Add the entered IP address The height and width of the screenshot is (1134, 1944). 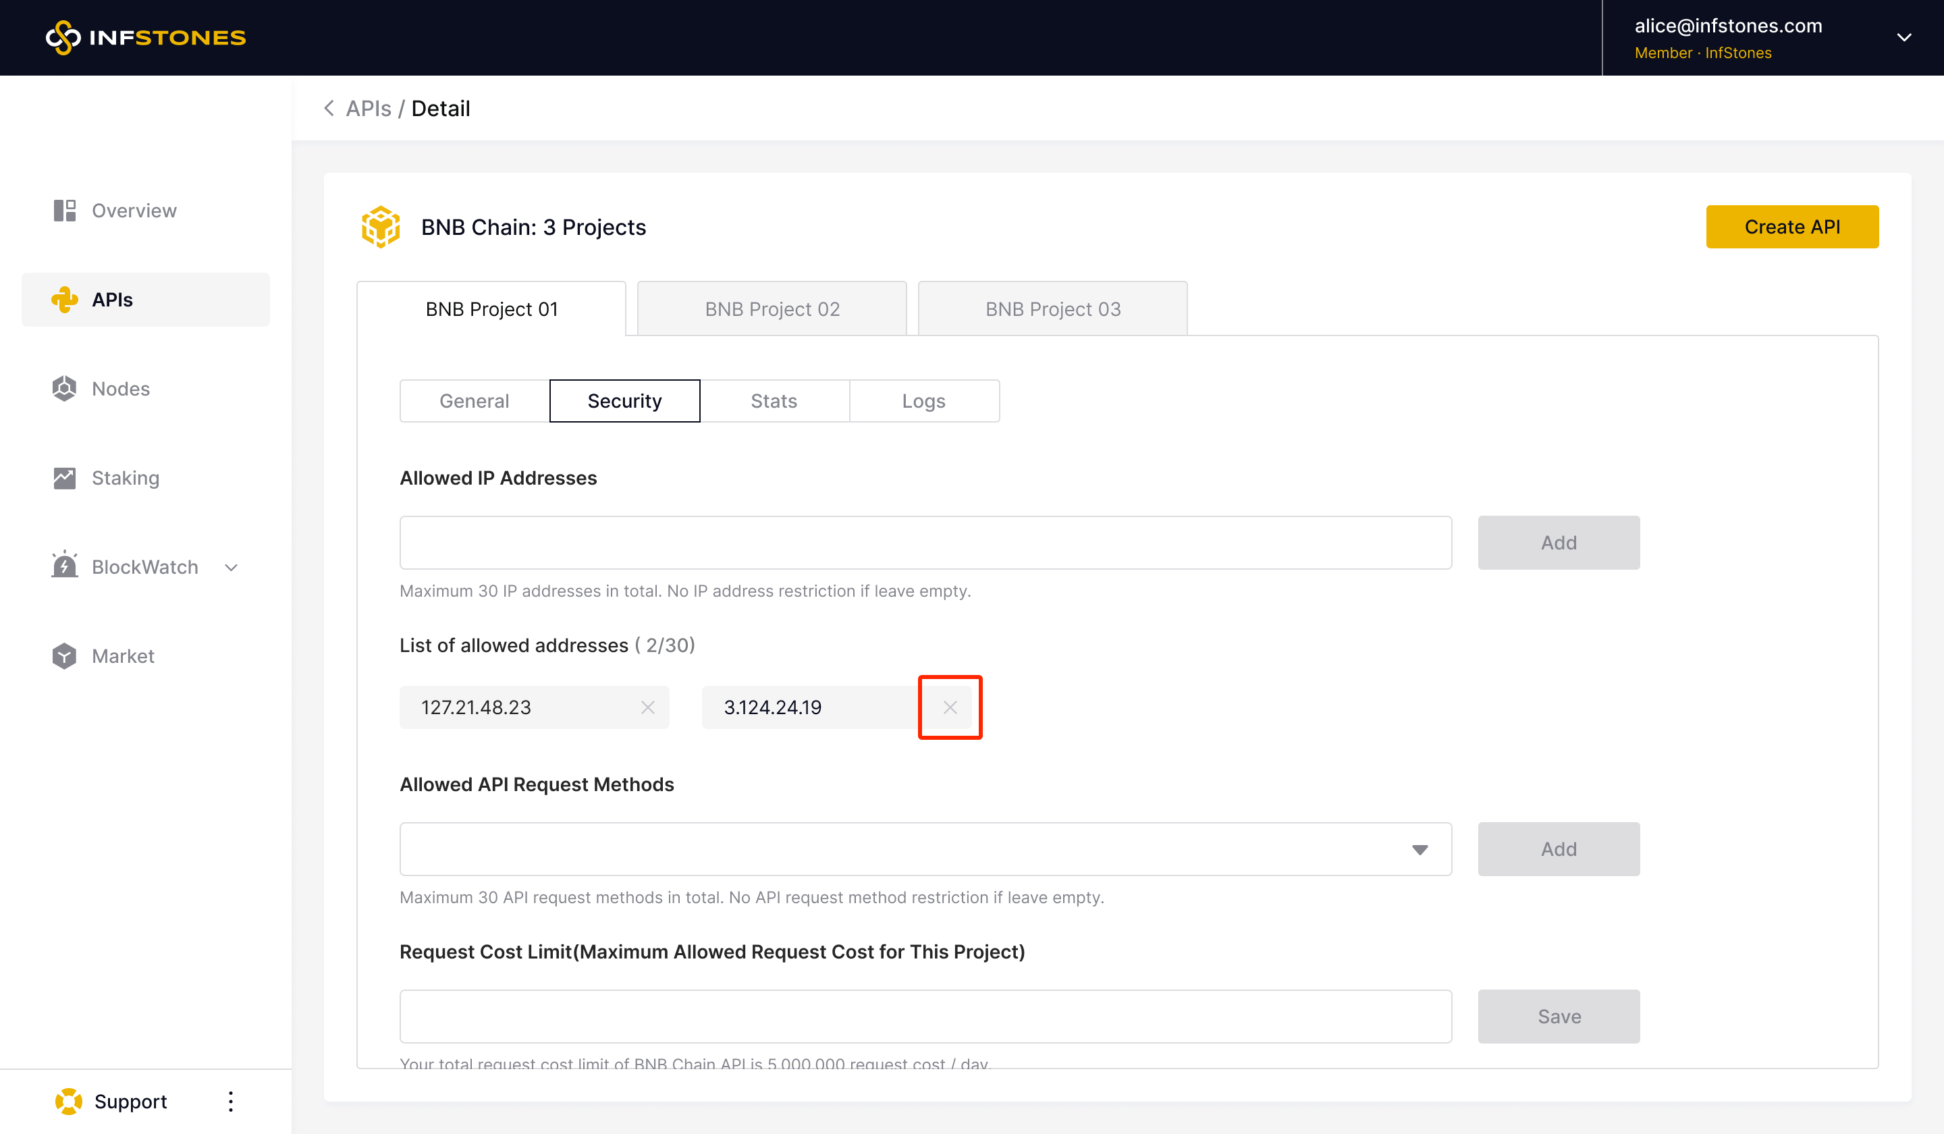tap(1559, 542)
